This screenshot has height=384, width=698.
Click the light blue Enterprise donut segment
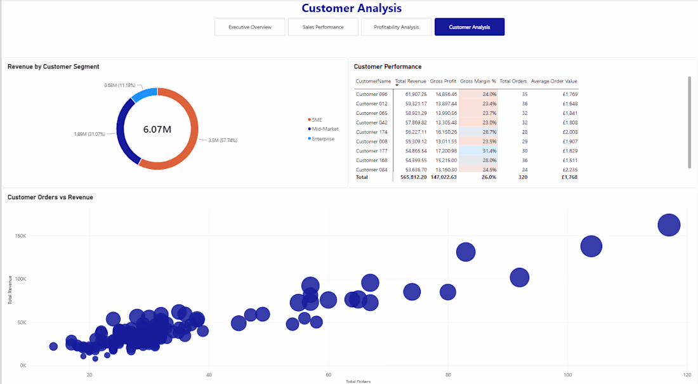pos(145,93)
